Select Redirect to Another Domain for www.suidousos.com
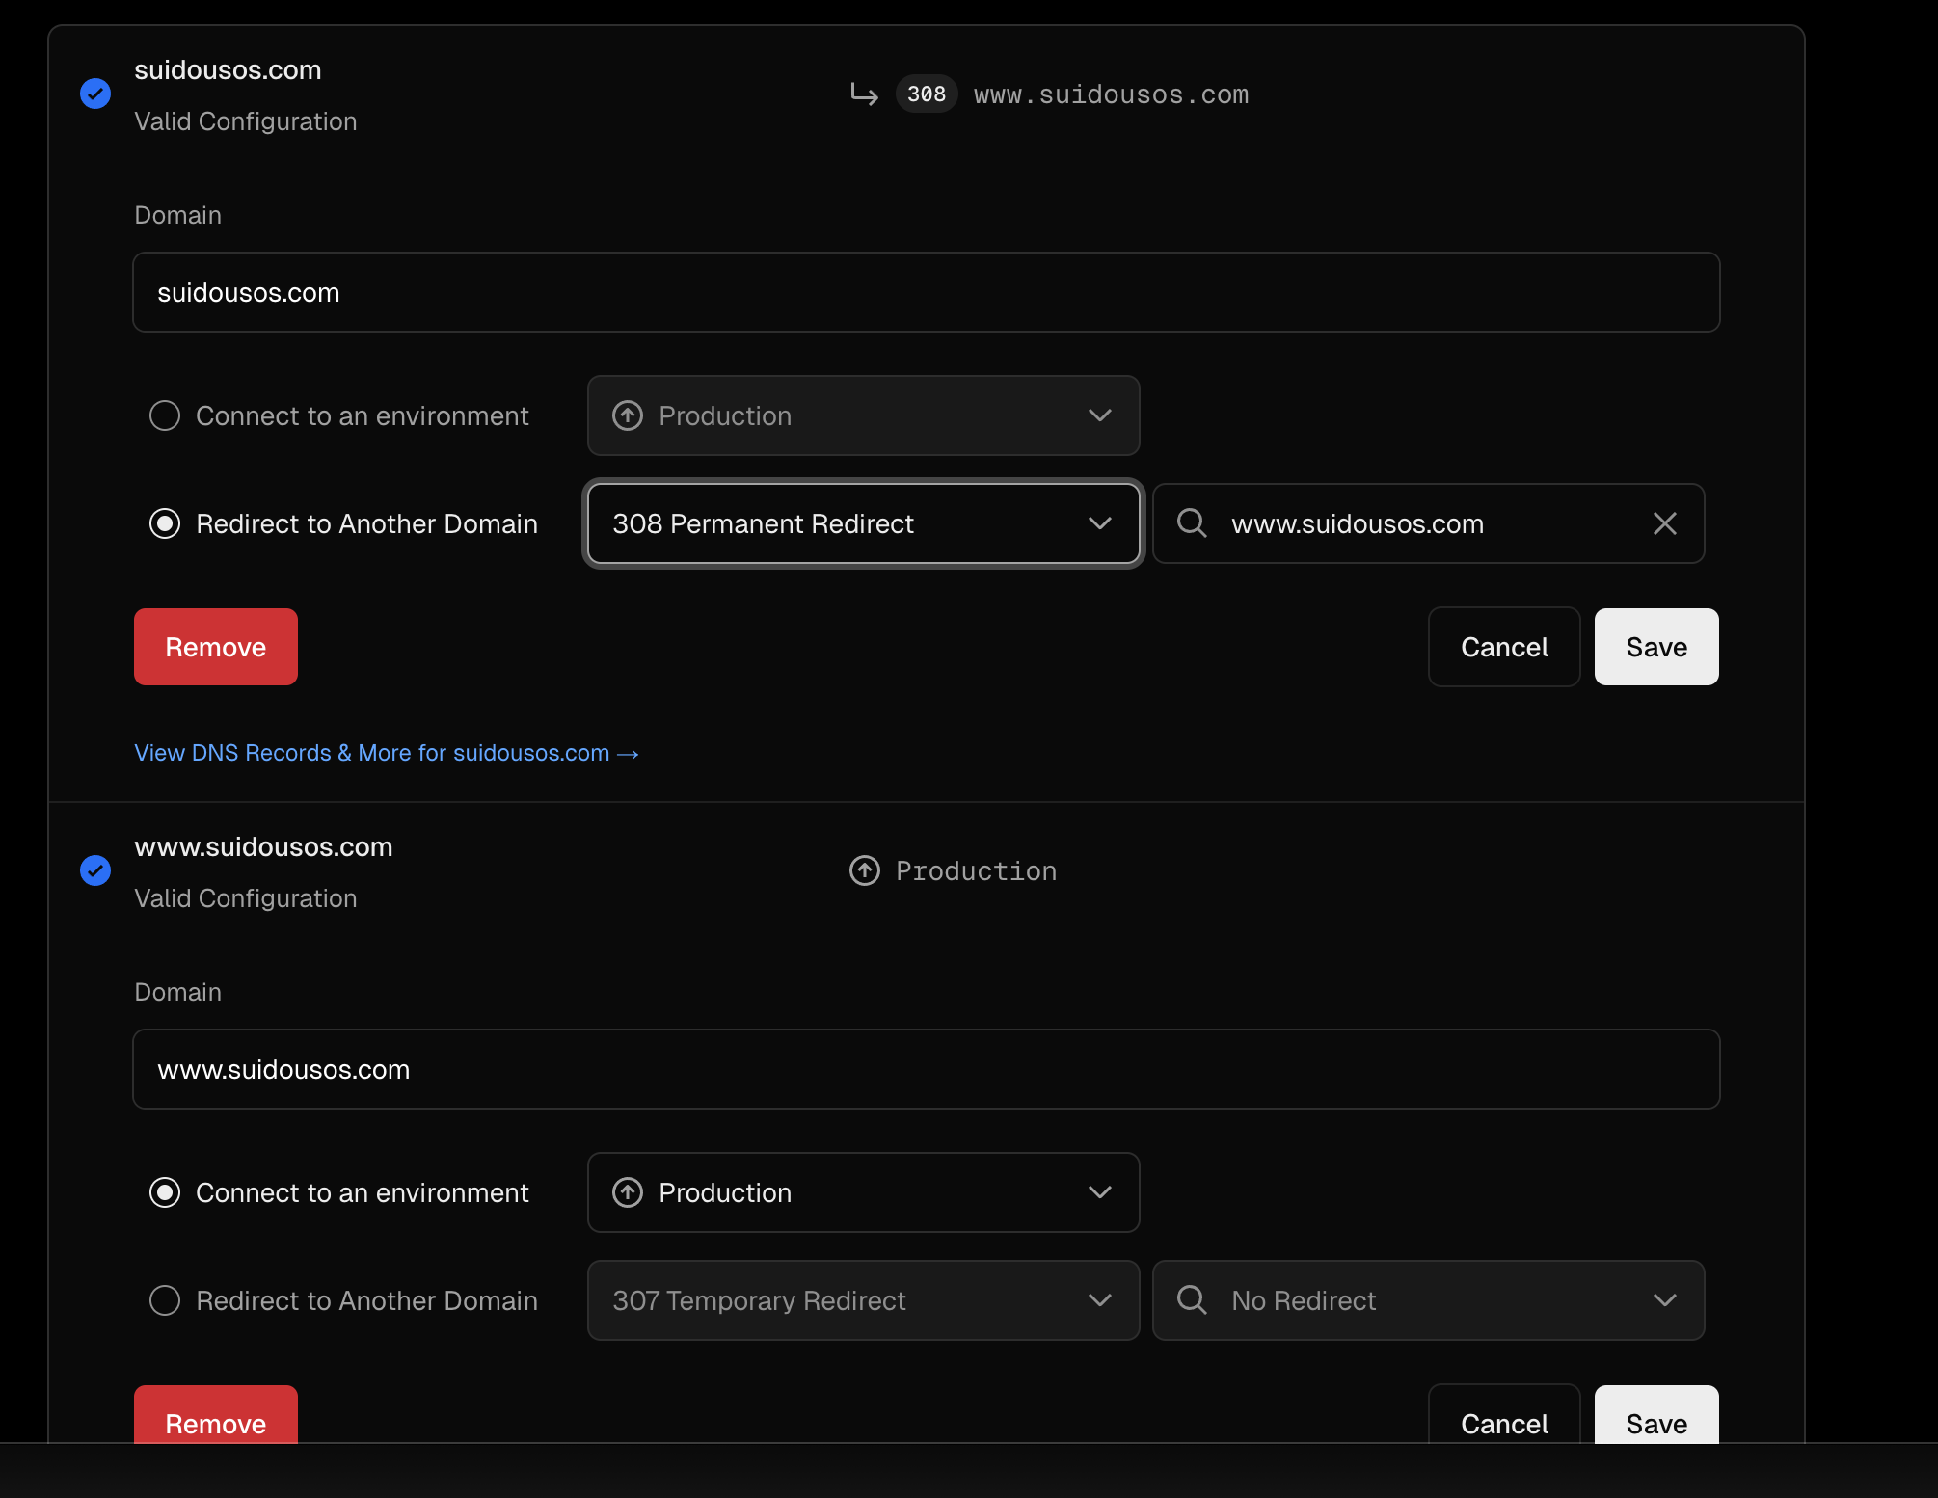The image size is (1938, 1498). point(165,1300)
